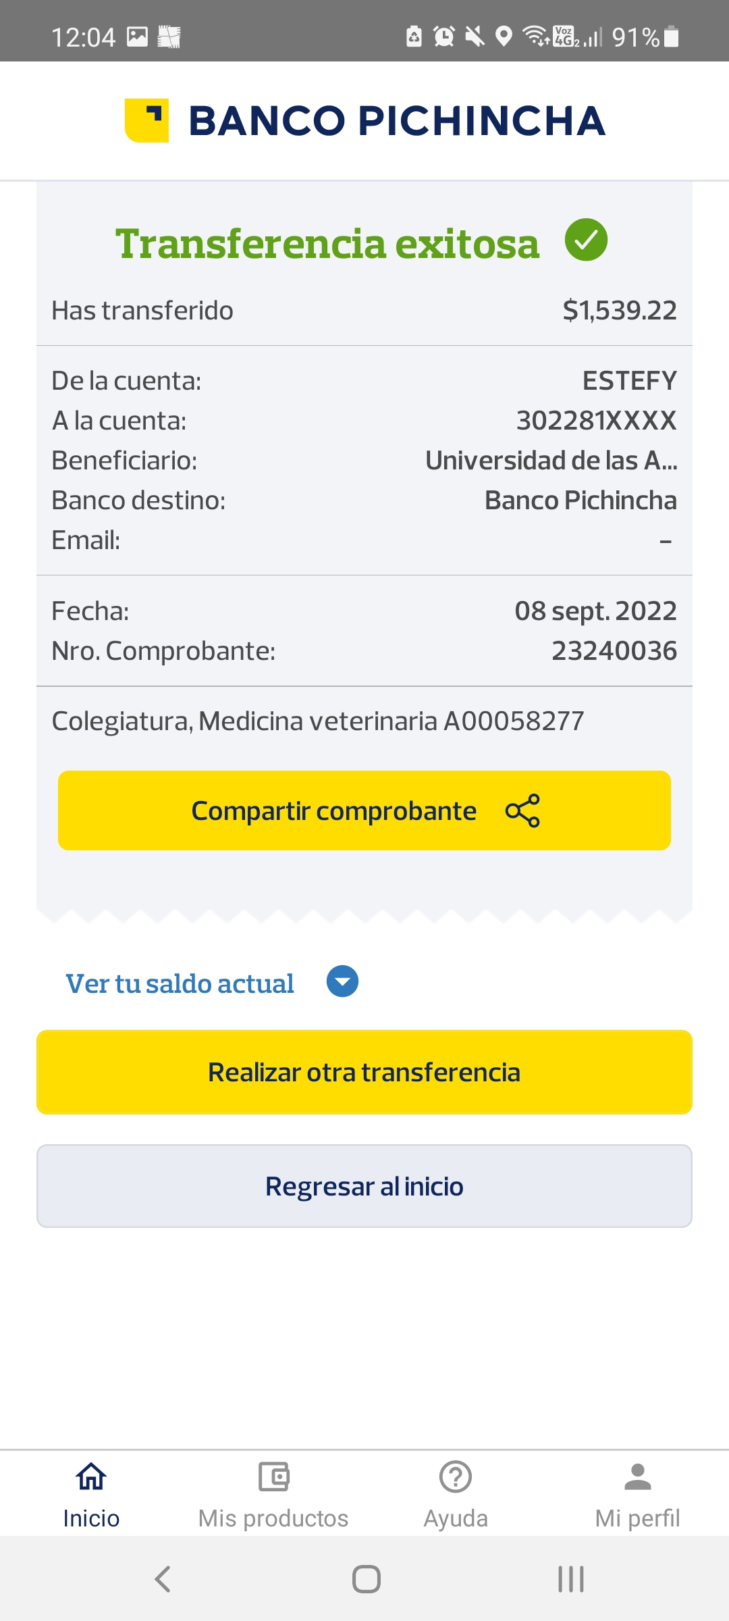Switch to the Mis productos tab label
This screenshot has width=729, height=1621.
(x=273, y=1518)
